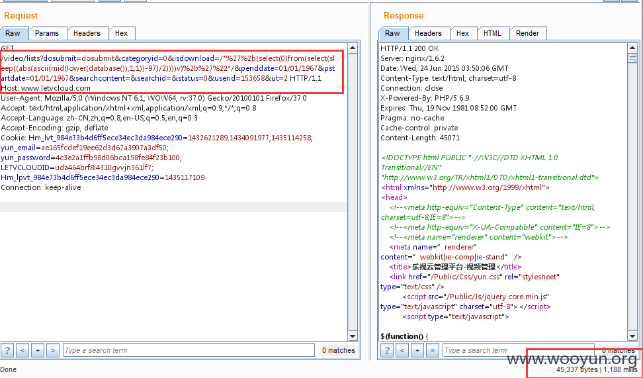Click the 'Host: www.letvcloud.com' line
643x378 pixels.
pyautogui.click(x=46, y=88)
